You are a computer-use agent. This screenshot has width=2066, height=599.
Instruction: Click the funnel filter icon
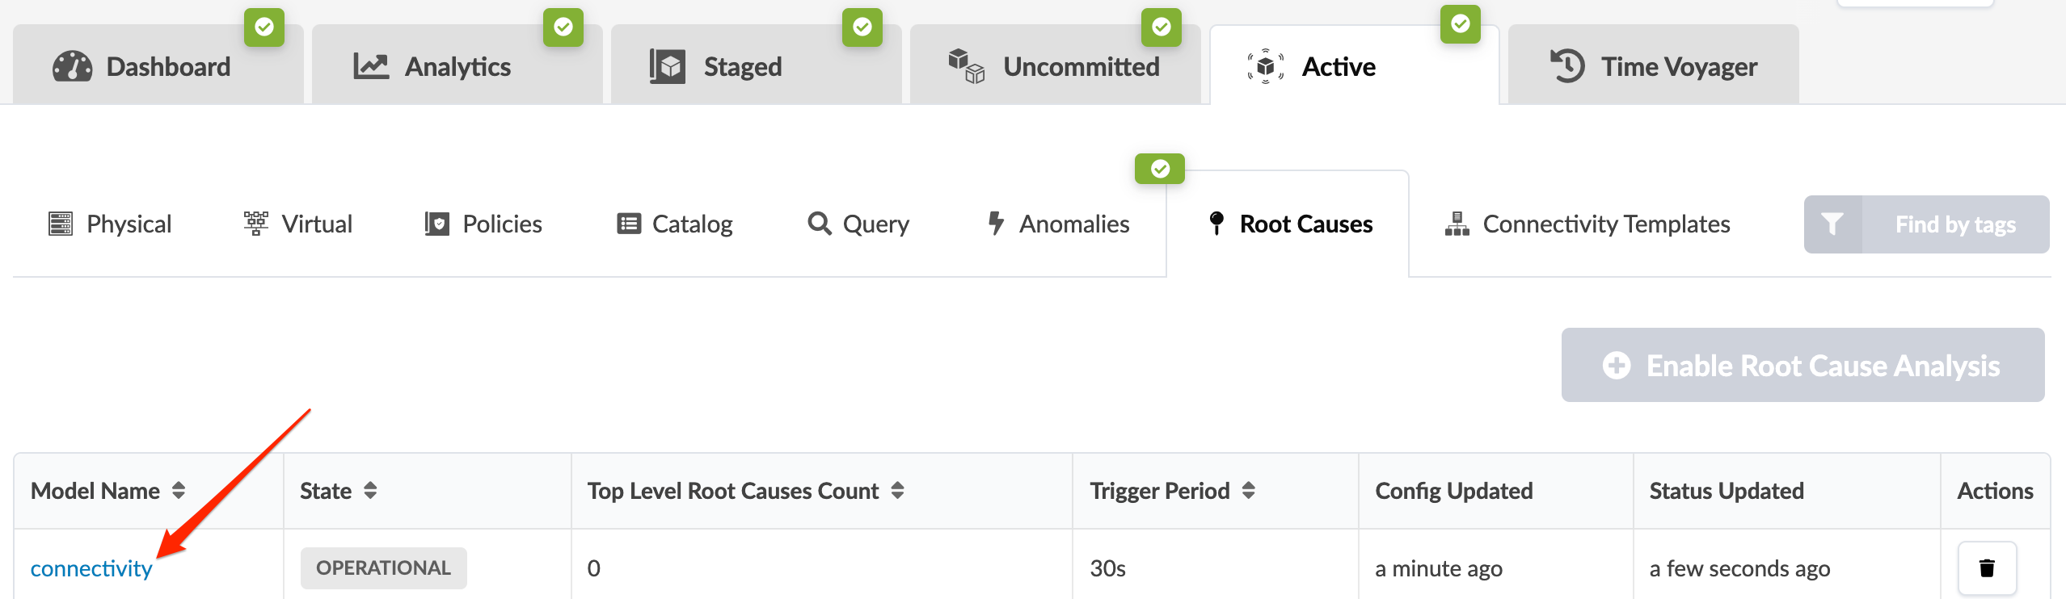click(1832, 224)
